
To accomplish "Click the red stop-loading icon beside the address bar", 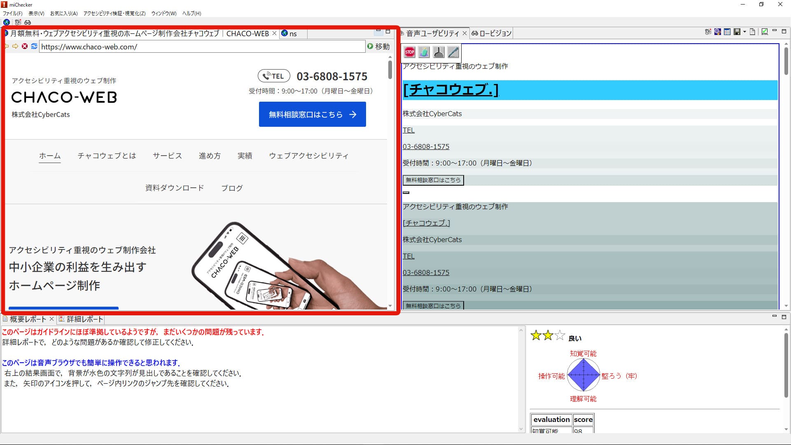I will click(24, 47).
